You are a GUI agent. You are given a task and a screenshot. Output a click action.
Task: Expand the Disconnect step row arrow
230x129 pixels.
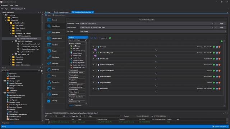coord(93,89)
